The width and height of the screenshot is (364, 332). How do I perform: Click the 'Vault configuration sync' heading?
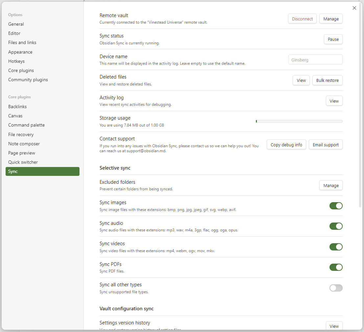click(126, 309)
